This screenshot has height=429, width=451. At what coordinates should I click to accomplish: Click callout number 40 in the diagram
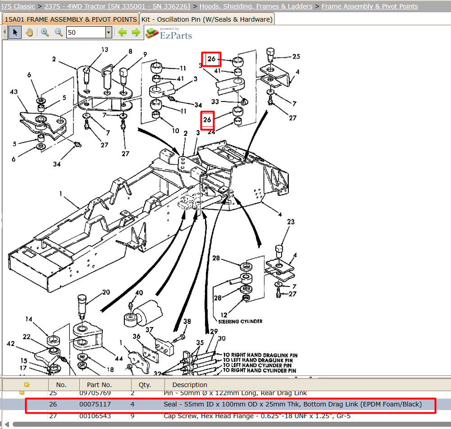139,293
